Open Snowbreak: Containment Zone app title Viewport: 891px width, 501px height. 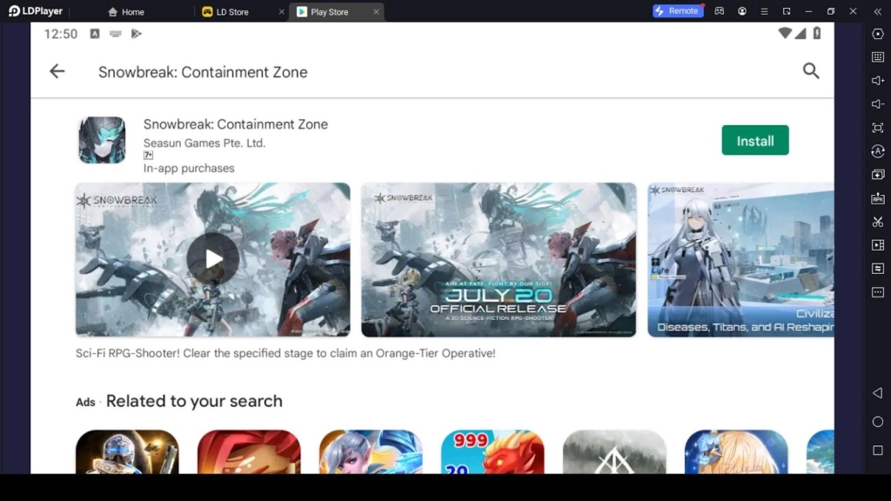pyautogui.click(x=235, y=124)
